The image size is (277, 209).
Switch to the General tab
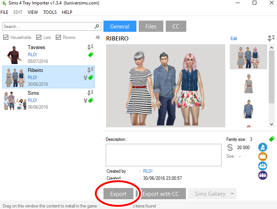tap(120, 26)
